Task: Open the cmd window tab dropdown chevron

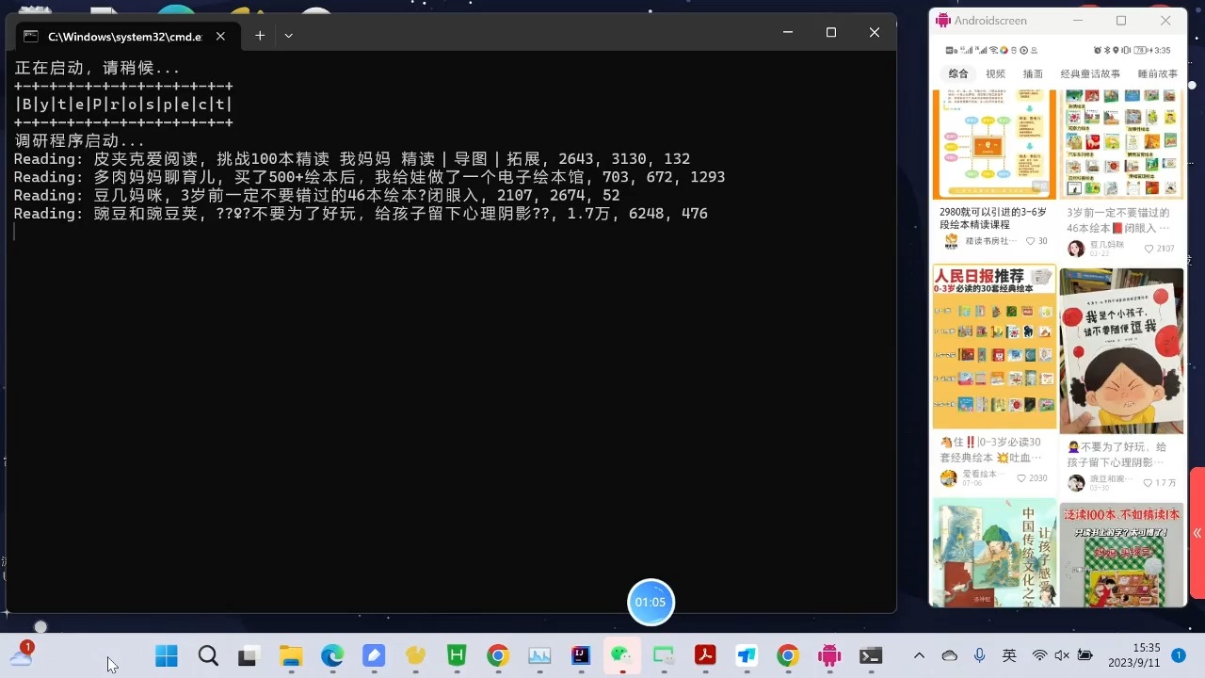Action: coord(288,36)
